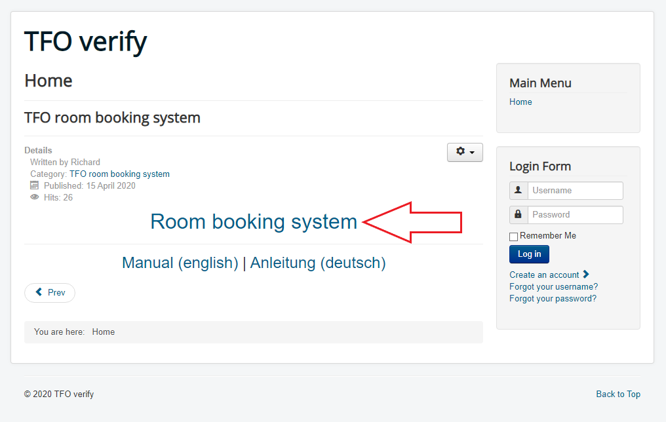Viewport: 666px width, 422px height.
Task: Click the user icon beside Username
Action: [x=519, y=191]
